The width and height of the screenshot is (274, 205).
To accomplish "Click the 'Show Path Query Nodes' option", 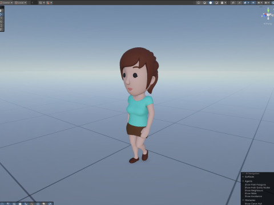I will (257, 187).
